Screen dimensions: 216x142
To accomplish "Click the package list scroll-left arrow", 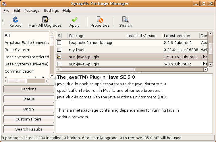I will pos(58,69).
